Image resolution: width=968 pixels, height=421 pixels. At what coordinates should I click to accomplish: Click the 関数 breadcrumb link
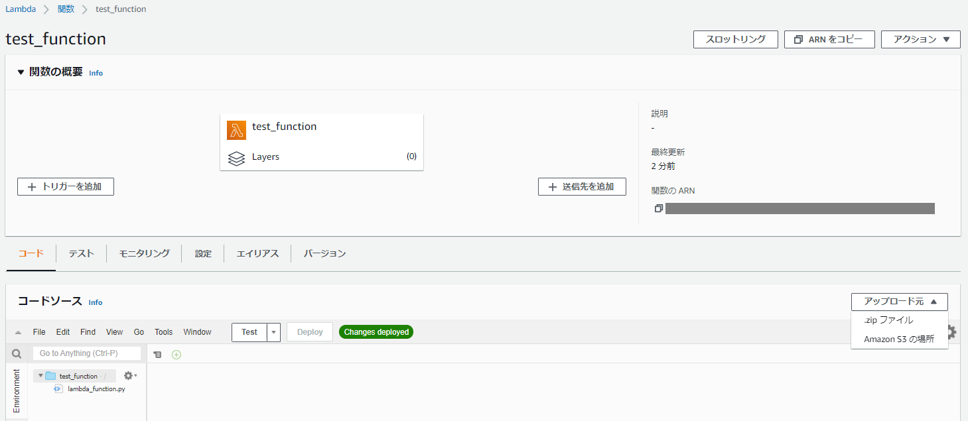[66, 9]
